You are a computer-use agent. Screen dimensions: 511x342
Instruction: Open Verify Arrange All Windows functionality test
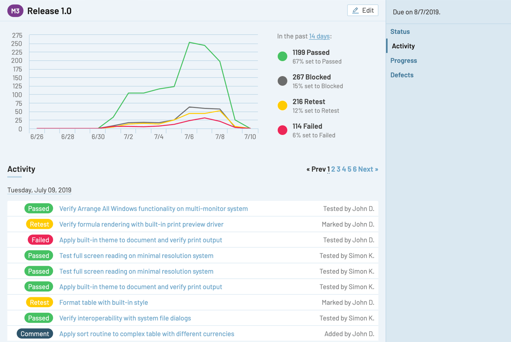point(154,209)
